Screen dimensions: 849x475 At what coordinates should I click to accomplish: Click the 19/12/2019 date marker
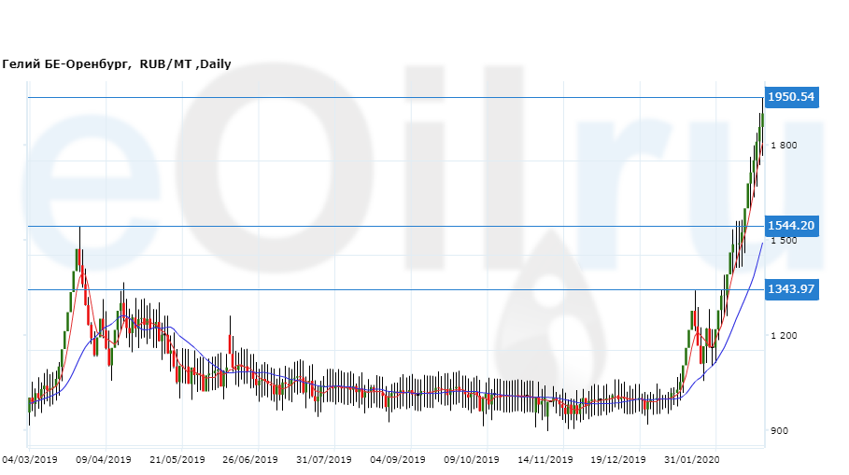(618, 460)
